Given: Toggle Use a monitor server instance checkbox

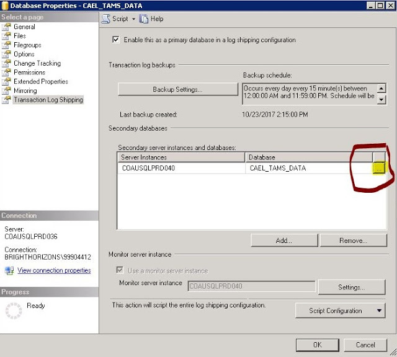Looking at the screenshot, I should click(120, 270).
